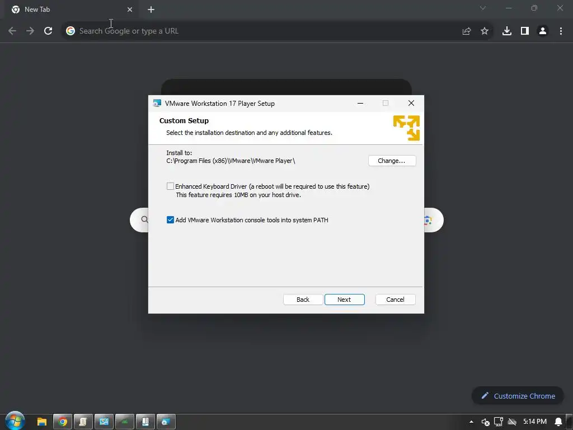This screenshot has width=573, height=430.
Task: Open Chrome three-dot menu
Action: click(x=561, y=31)
